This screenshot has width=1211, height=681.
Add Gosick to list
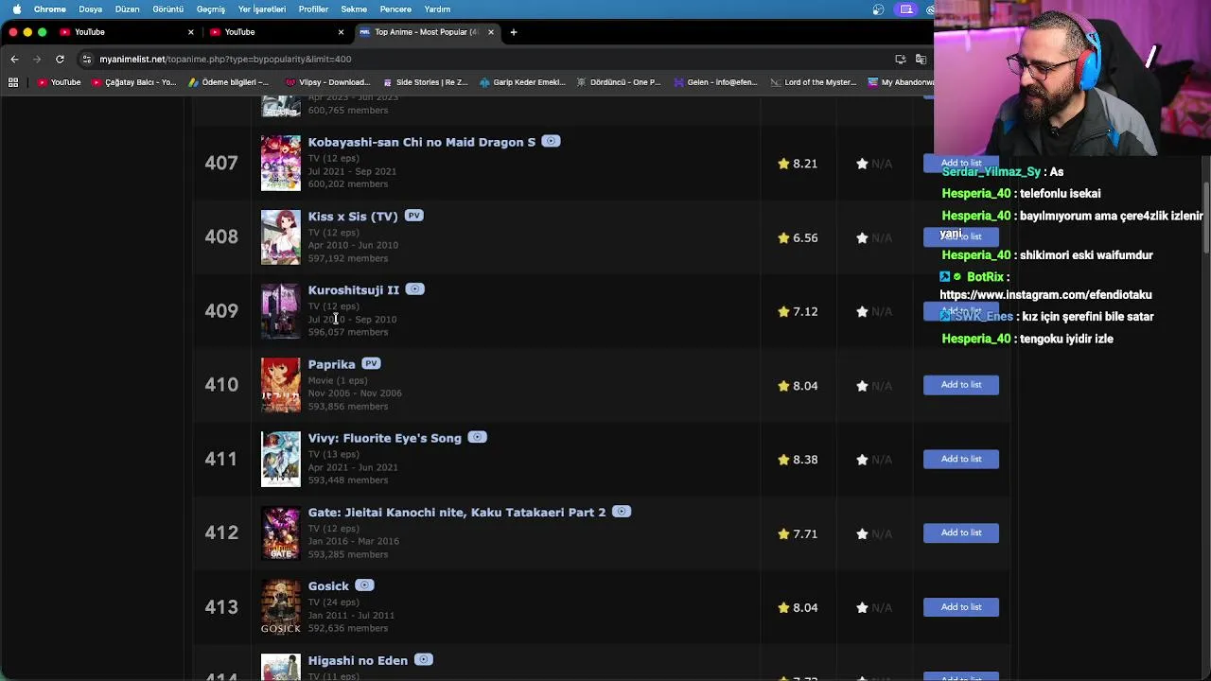[961, 607]
